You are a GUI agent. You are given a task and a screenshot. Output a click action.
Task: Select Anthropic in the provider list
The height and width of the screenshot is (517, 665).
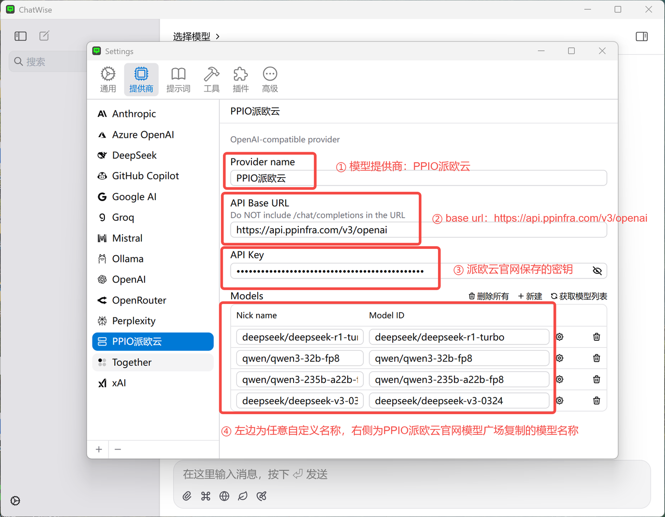coord(153,114)
